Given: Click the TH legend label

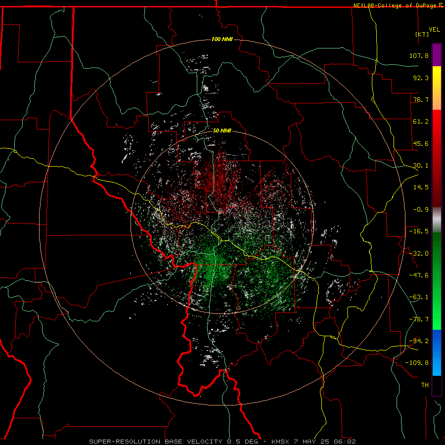Looking at the screenshot, I should tap(425, 385).
